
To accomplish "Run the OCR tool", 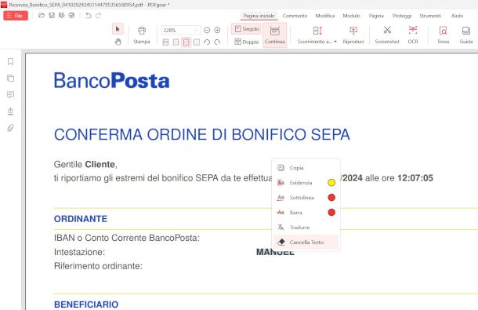I will 413,35.
